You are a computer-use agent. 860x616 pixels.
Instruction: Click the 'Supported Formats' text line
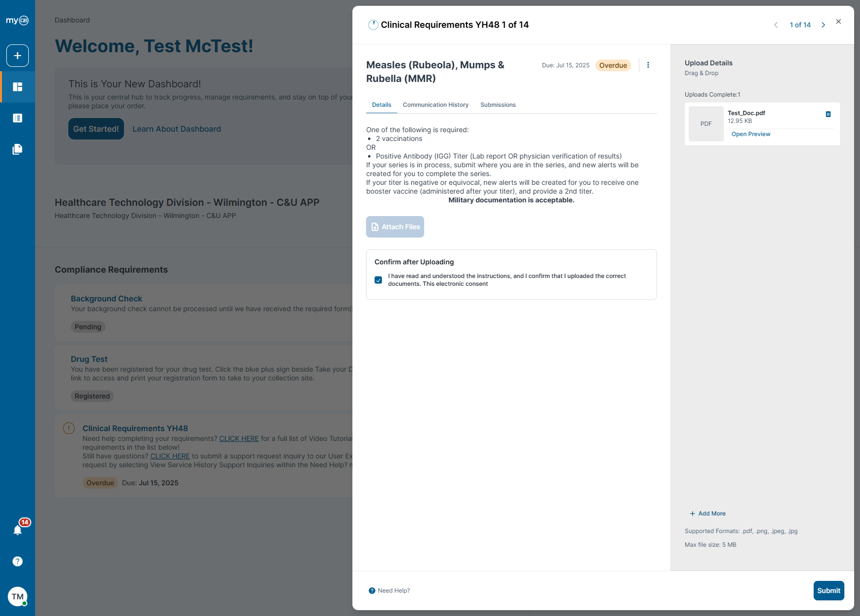[x=741, y=531]
